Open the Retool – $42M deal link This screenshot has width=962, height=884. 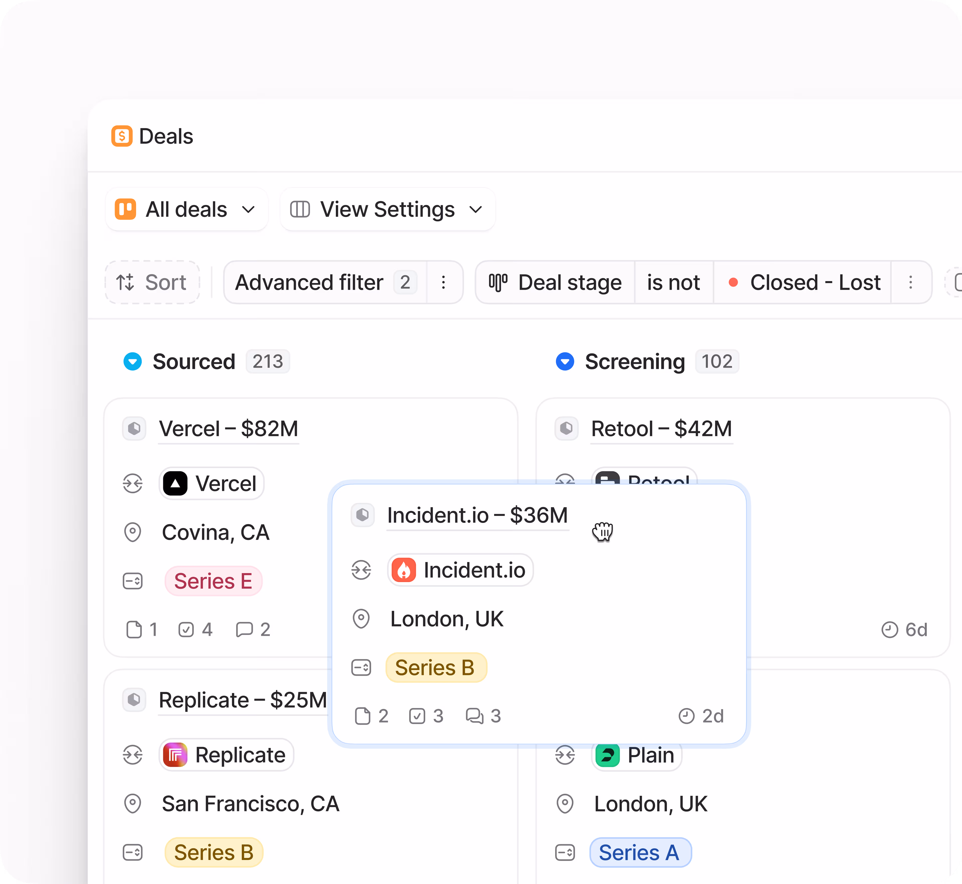661,429
